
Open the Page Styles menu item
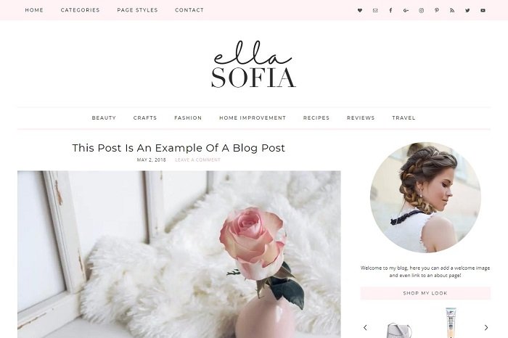[x=137, y=10]
